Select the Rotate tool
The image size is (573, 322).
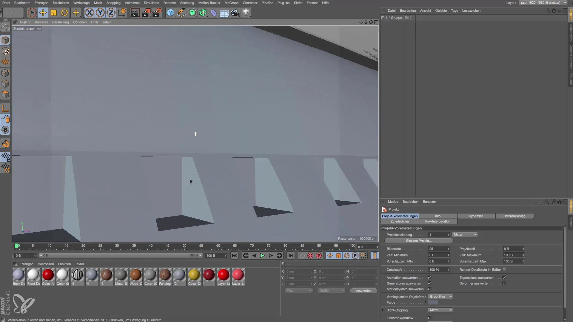point(64,13)
